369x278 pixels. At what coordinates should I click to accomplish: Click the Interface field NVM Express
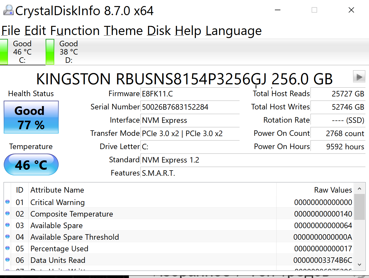190,120
